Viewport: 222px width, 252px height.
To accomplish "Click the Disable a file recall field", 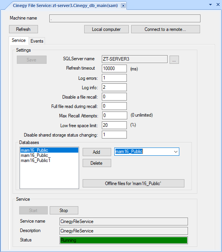I will click(114, 97).
